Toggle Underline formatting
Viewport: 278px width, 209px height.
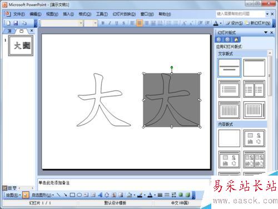click(117, 23)
